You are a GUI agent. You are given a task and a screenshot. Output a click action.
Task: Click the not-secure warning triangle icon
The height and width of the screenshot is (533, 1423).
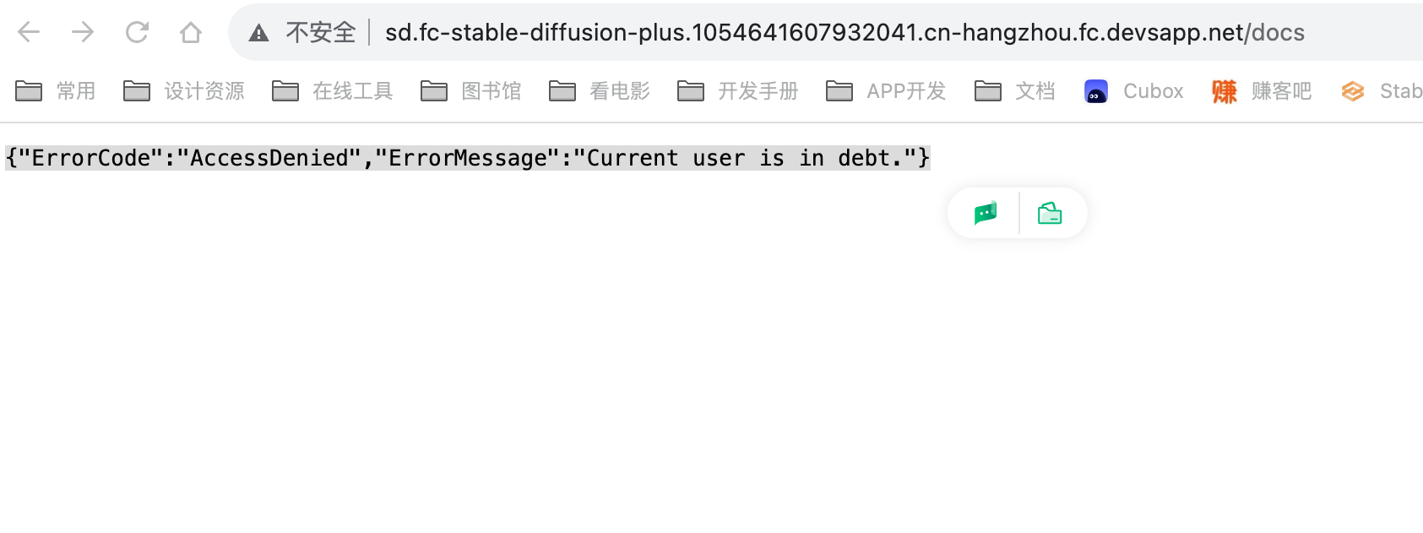[x=258, y=33]
